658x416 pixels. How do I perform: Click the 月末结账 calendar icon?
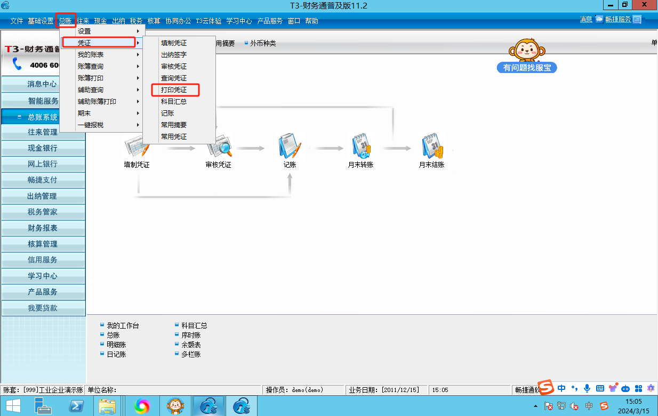point(432,145)
